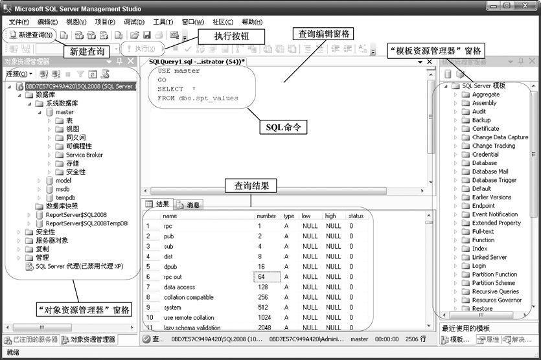This screenshot has height=360, width=541.
Task: Expand the Aggregate template folder
Action: [x=455, y=95]
